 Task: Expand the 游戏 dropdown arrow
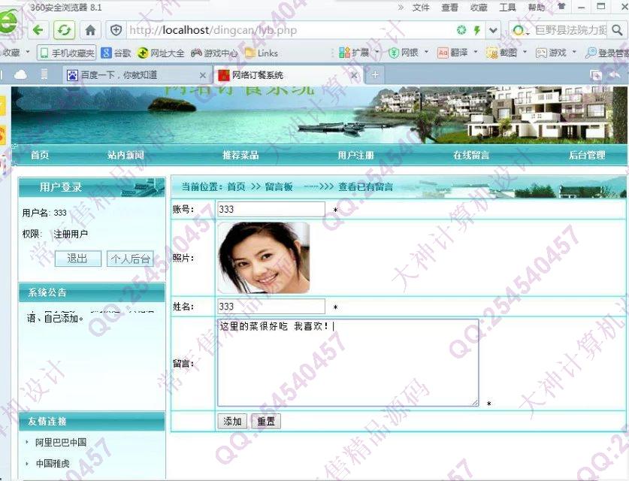[574, 52]
